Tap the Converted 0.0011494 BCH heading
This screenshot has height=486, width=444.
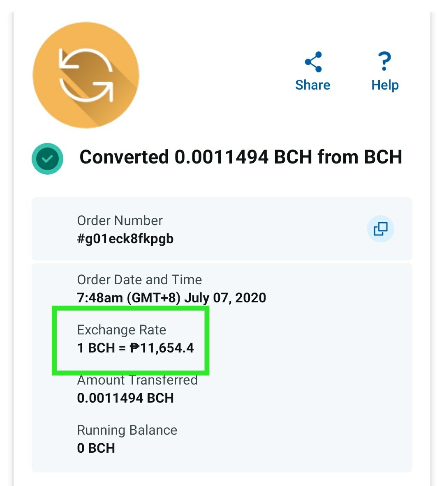coord(241,157)
